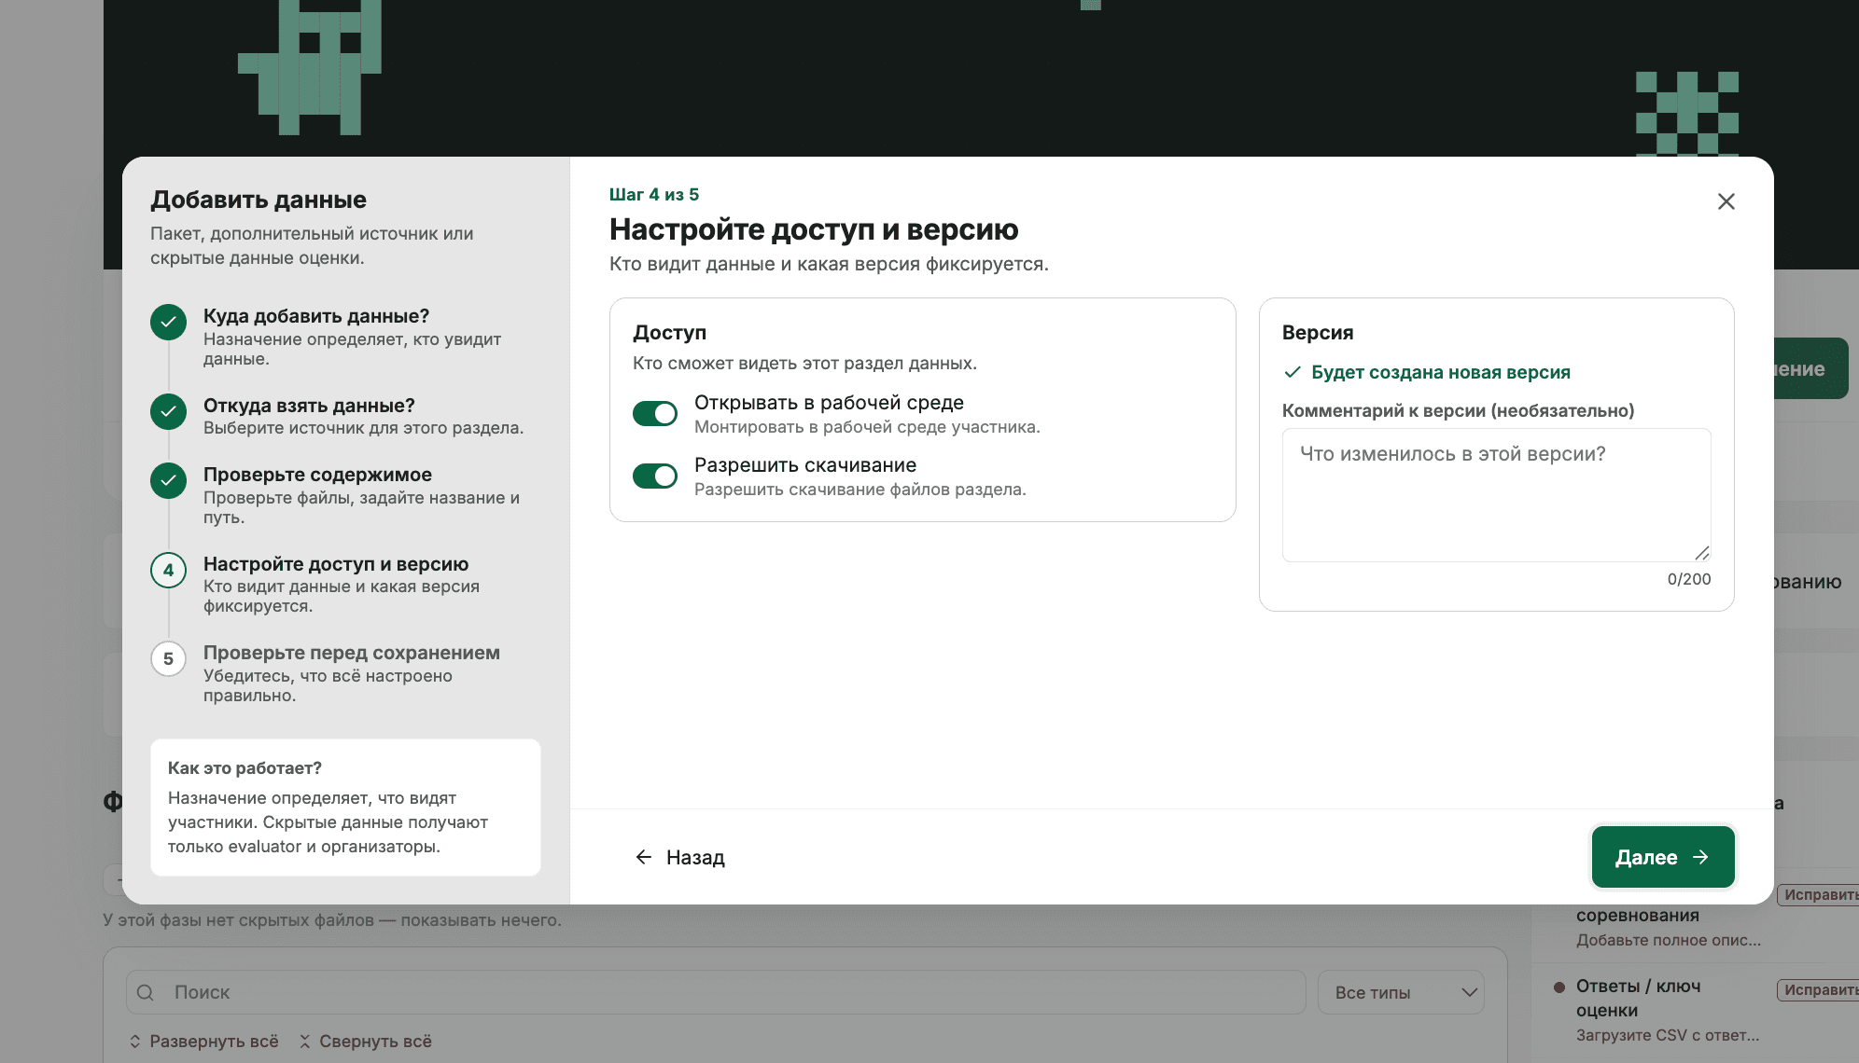Click the 'Шаг 4 из 5' label
Image resolution: width=1859 pixels, height=1063 pixels.
click(x=654, y=194)
